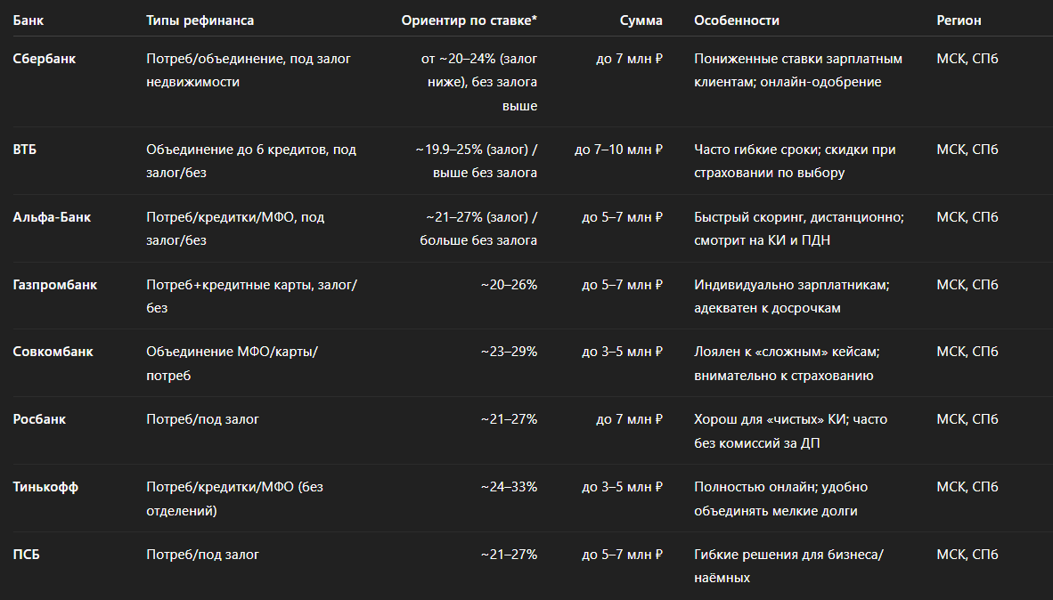Click the "~24–33%" rate cell
The width and height of the screenshot is (1053, 600).
coord(509,487)
